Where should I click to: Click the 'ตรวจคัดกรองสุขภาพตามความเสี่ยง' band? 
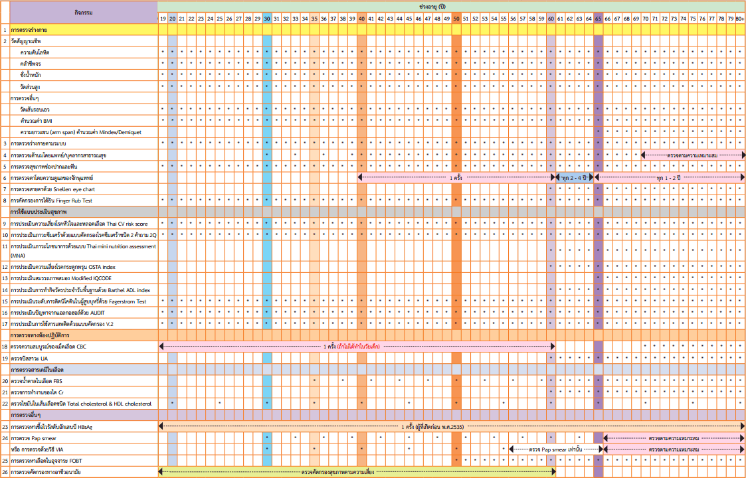[x=357, y=472]
